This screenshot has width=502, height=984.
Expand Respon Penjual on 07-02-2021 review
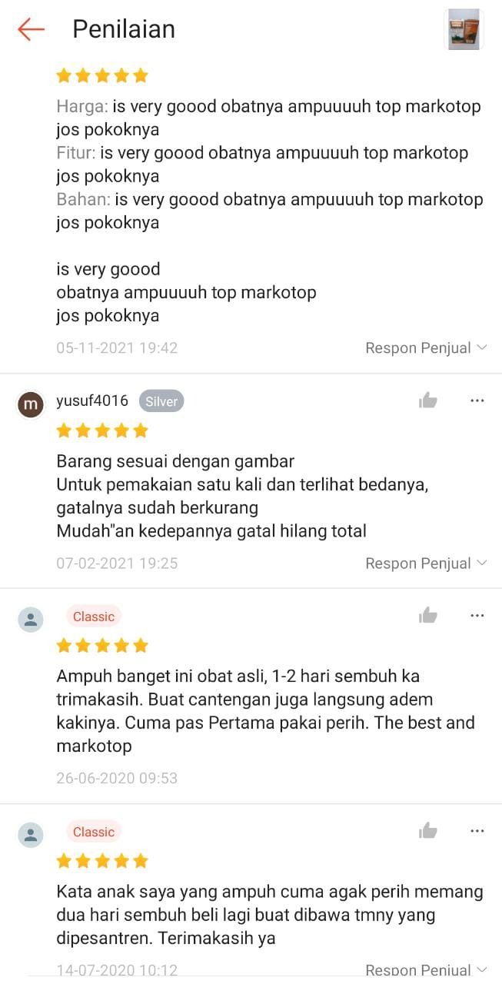click(426, 563)
